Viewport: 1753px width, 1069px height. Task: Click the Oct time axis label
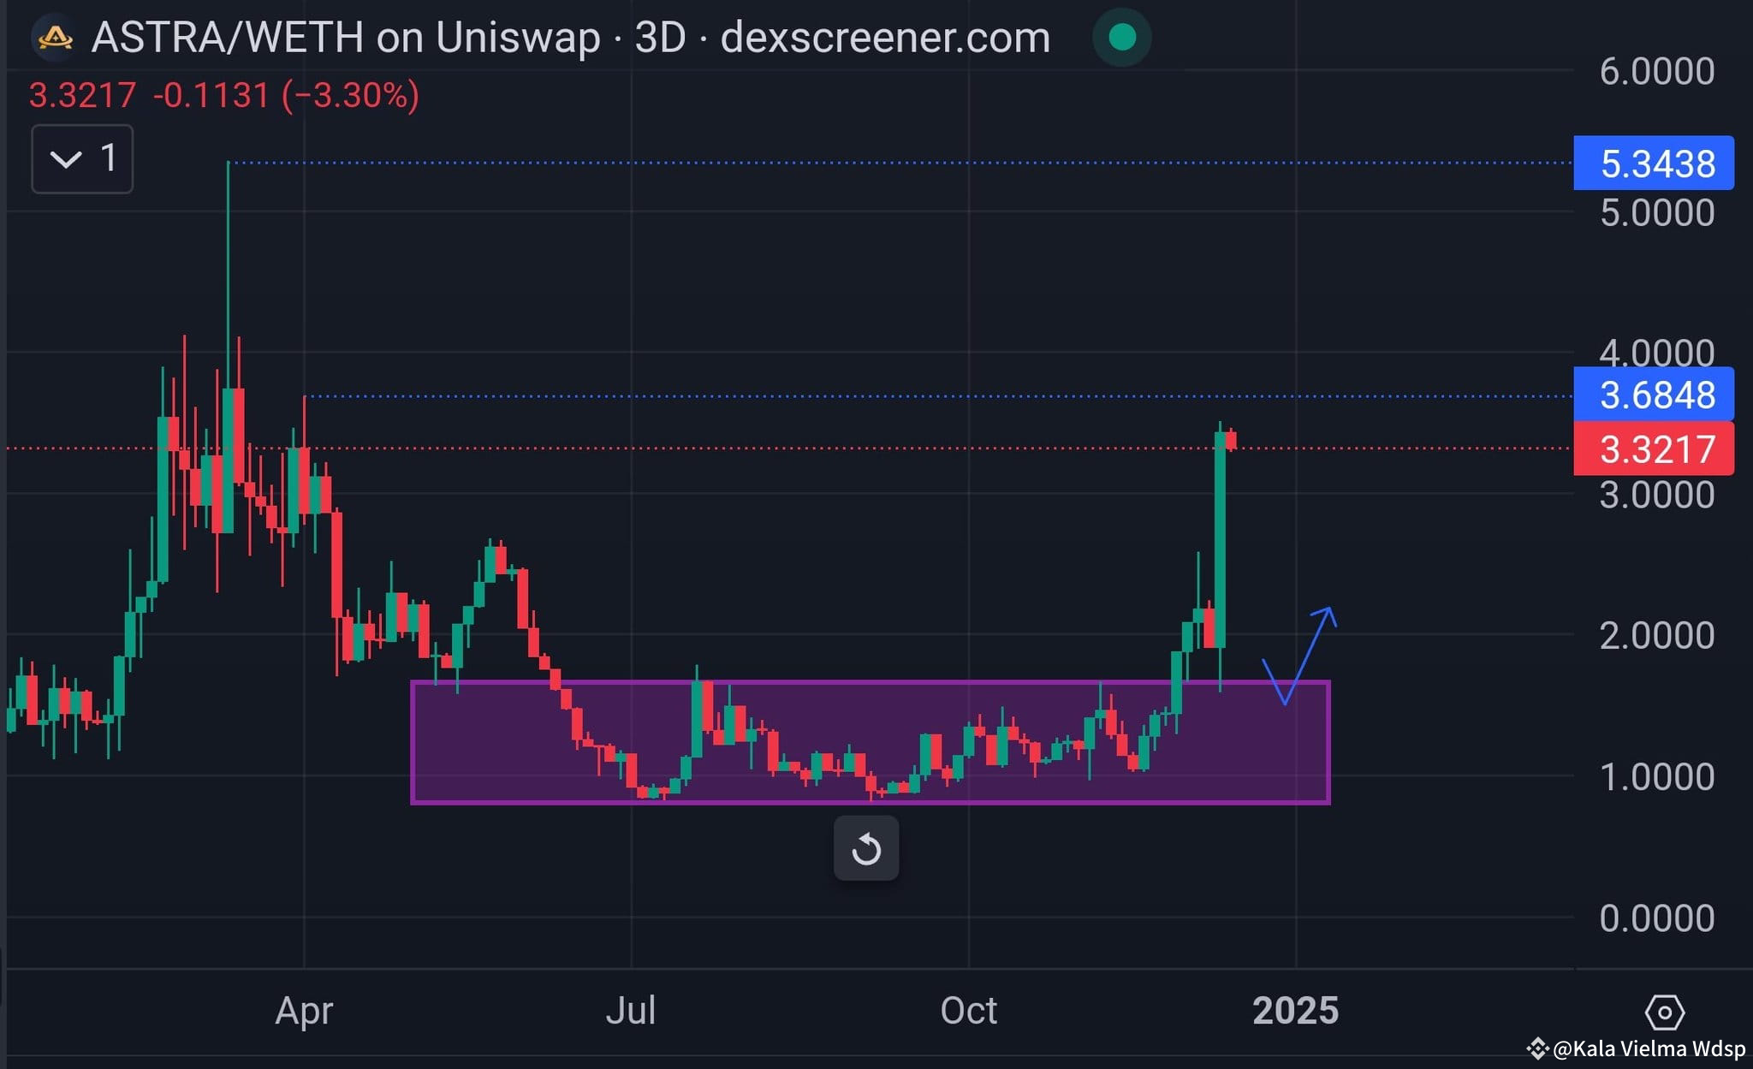[969, 1011]
